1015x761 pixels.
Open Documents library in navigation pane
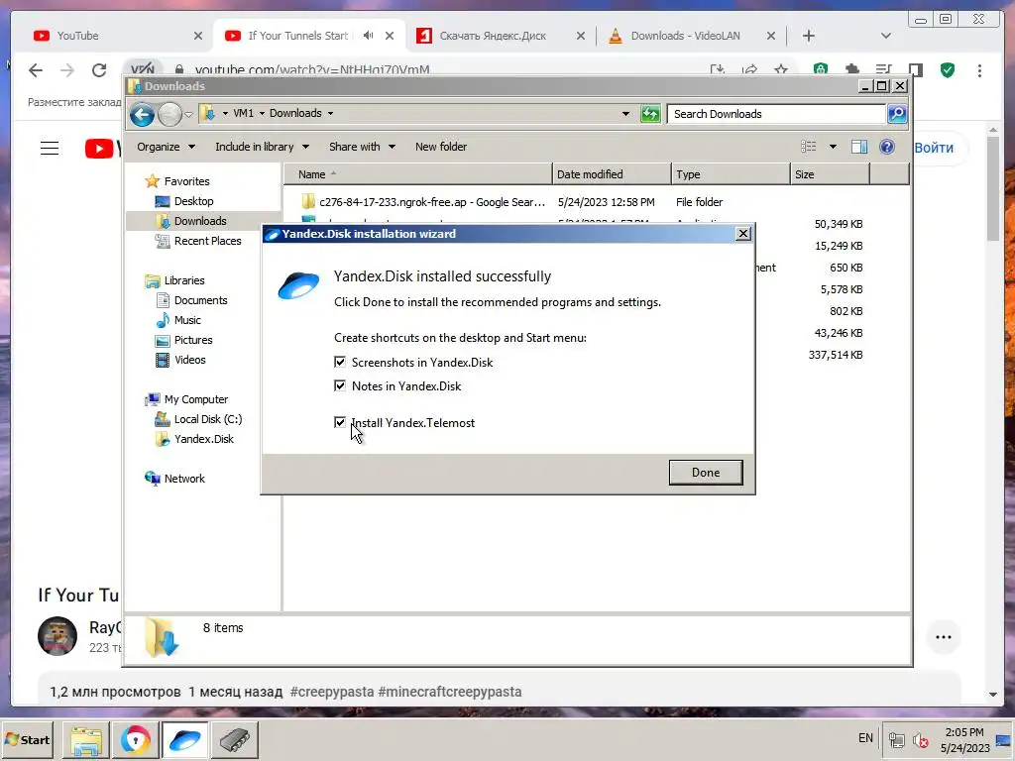(200, 300)
